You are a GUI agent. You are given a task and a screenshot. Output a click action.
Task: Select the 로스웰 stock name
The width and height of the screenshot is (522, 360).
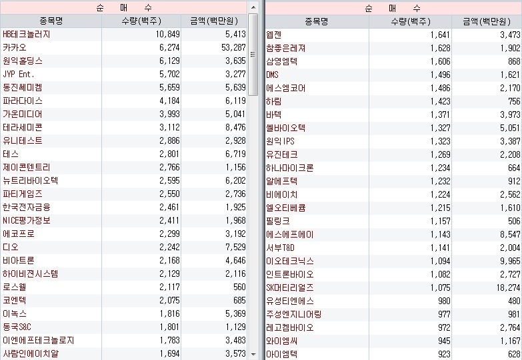click(x=14, y=287)
